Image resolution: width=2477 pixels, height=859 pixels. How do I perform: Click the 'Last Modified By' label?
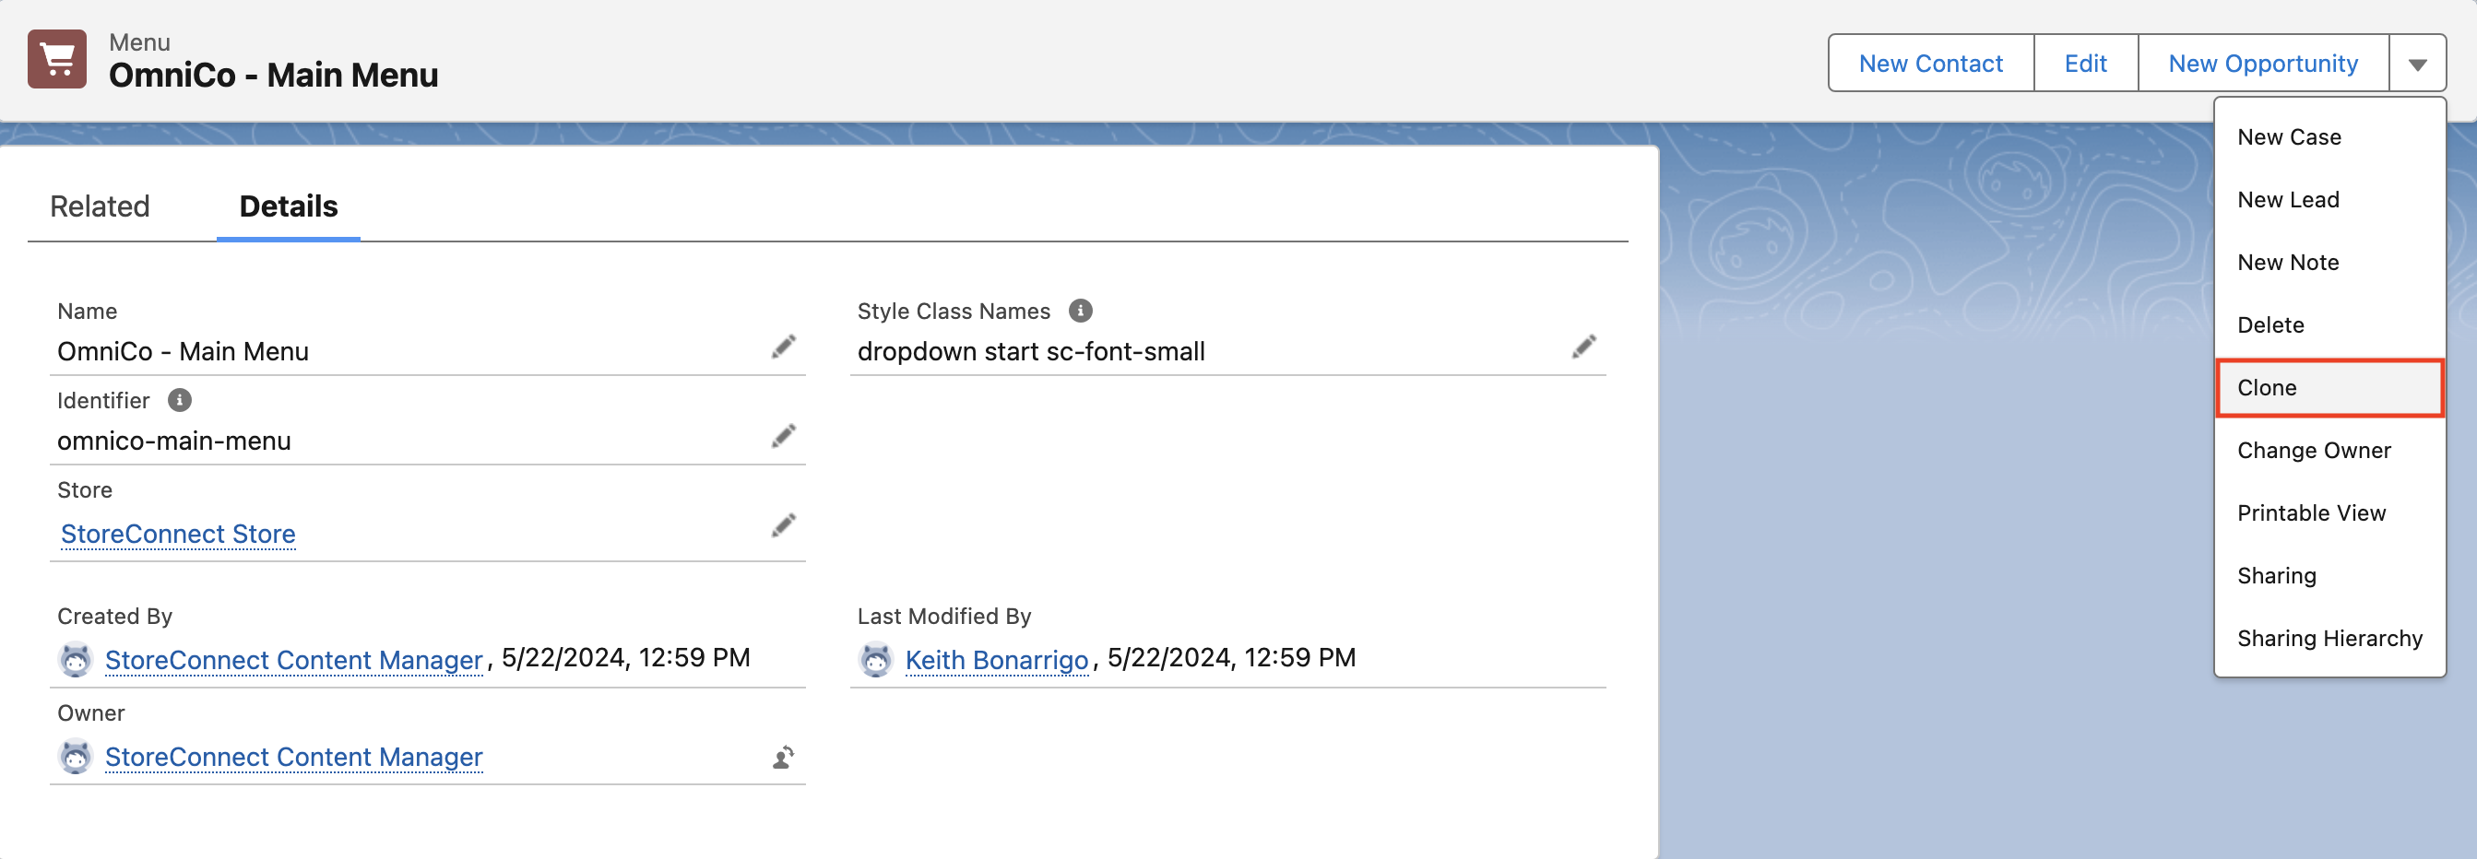[x=943, y=615]
